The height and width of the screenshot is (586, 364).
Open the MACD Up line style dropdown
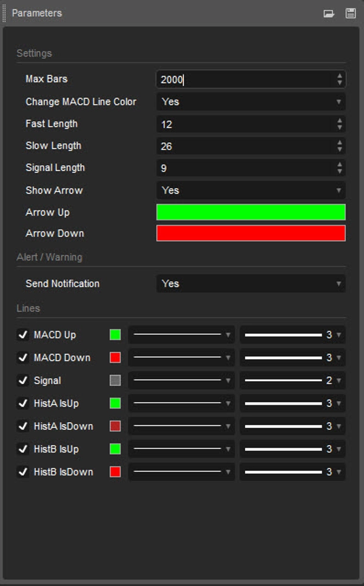coord(181,335)
